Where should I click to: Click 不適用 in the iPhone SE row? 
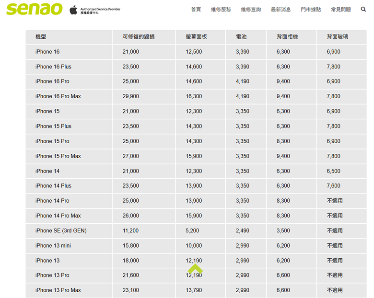[335, 231]
